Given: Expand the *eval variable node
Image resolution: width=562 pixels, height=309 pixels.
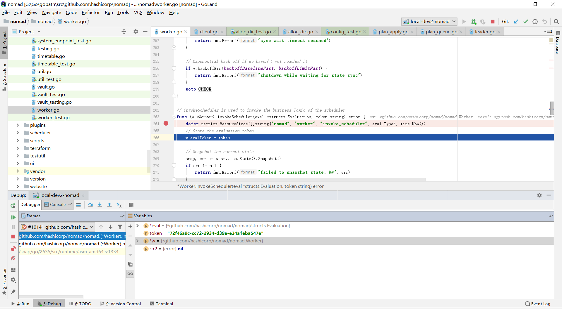Looking at the screenshot, I should pos(138,226).
